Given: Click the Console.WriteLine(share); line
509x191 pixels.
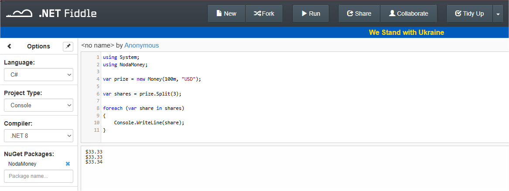Looking at the screenshot, I should click(x=149, y=123).
